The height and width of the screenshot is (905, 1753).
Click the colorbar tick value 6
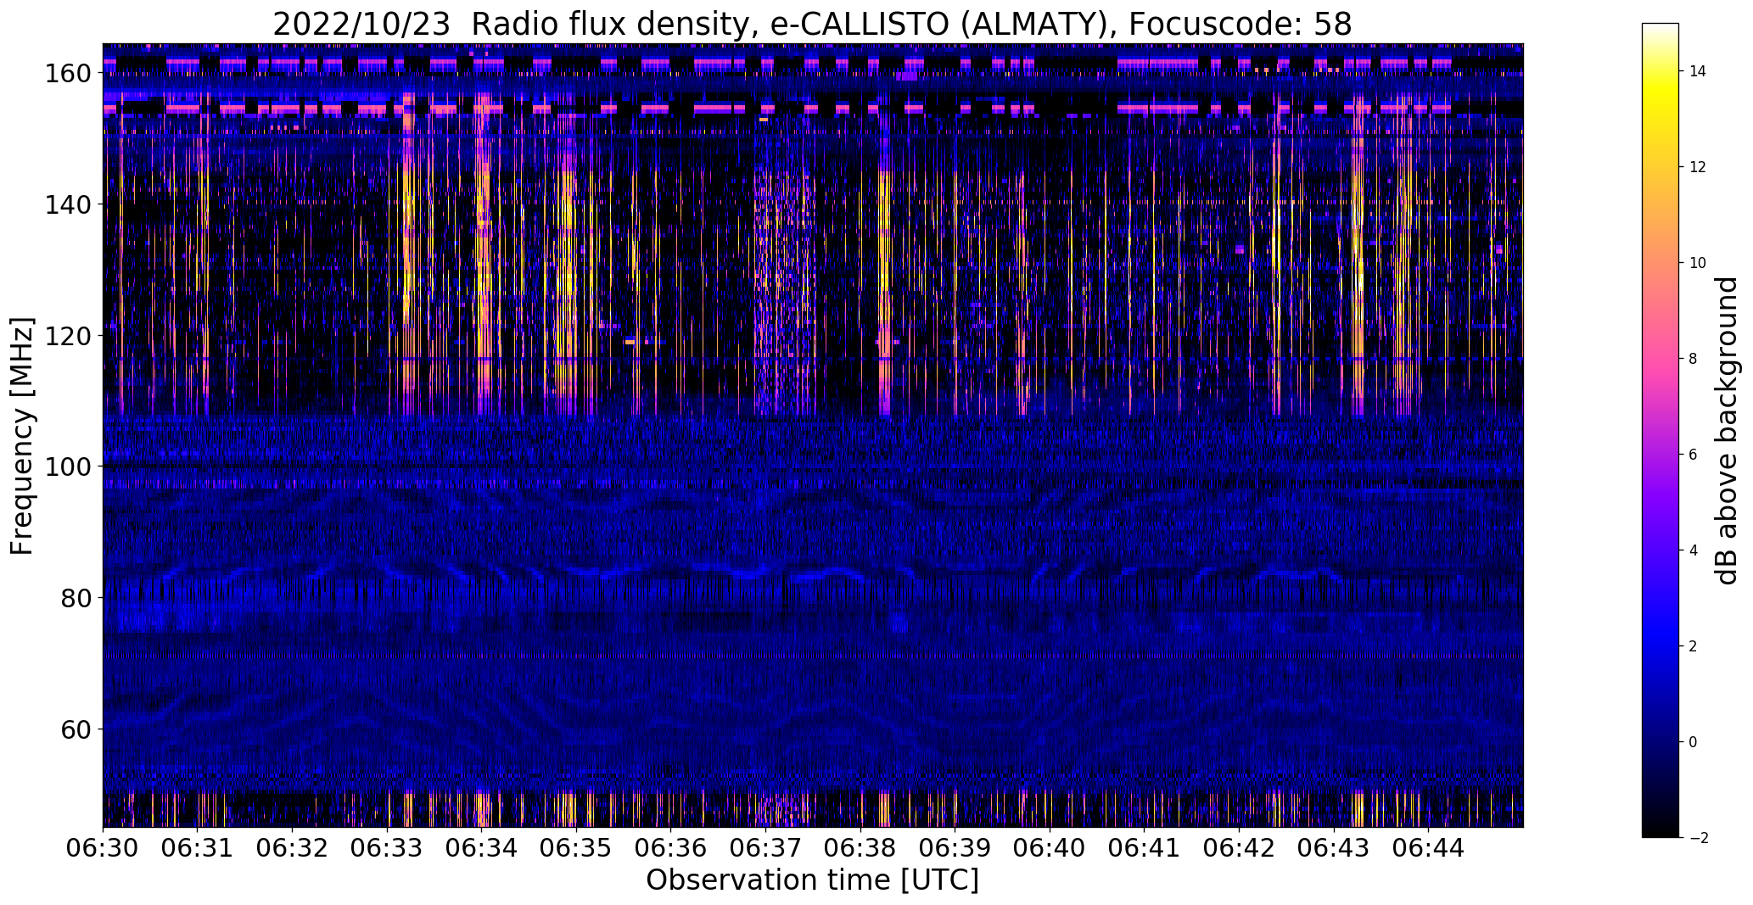tap(1693, 455)
